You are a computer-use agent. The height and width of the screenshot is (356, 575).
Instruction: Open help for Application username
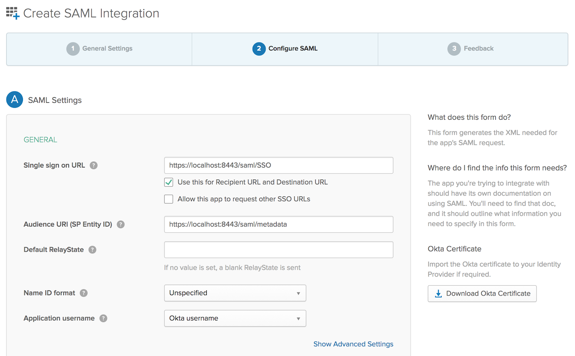[x=103, y=318]
